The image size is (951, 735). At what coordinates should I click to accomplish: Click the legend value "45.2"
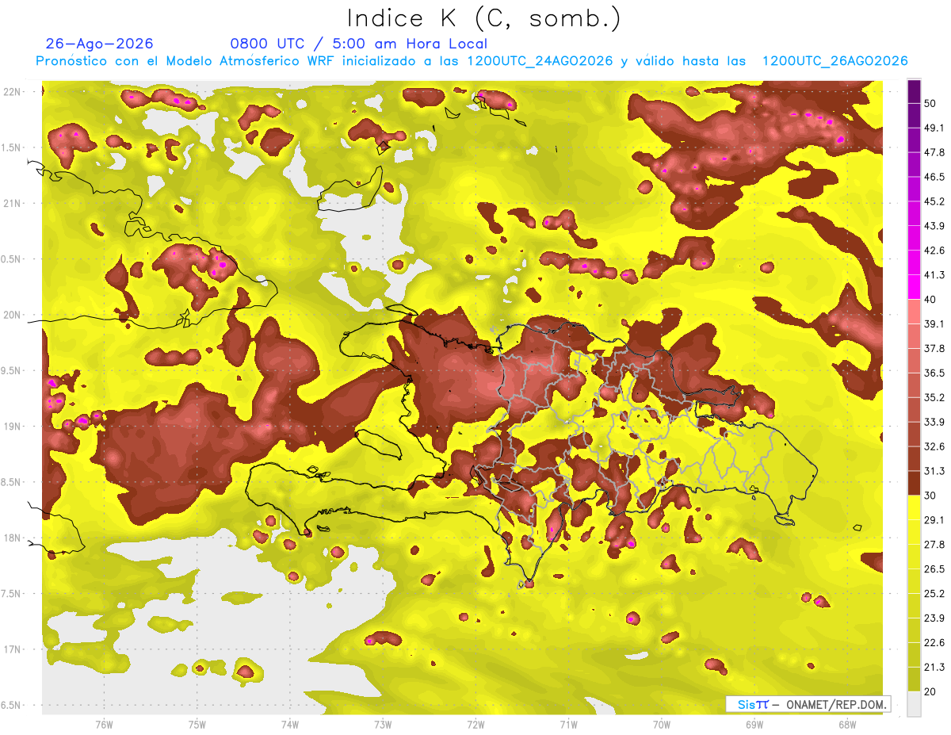click(935, 201)
